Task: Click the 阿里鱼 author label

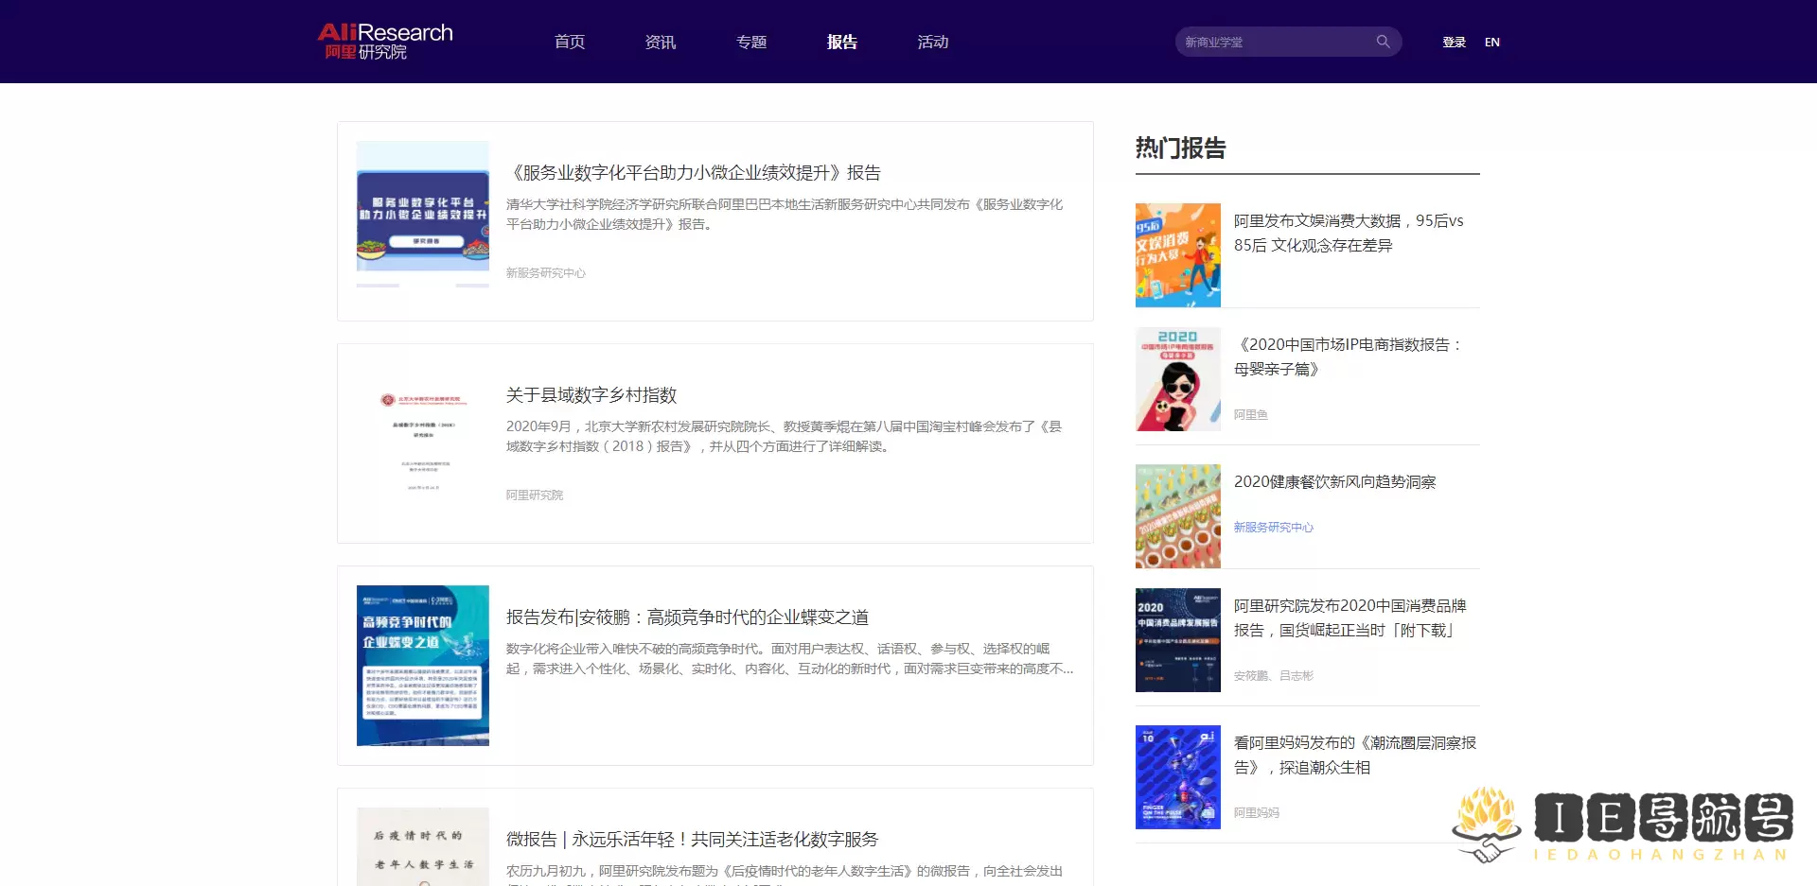Action: (1251, 415)
